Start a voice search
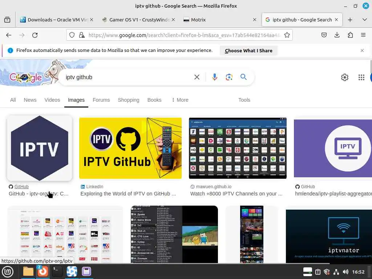372x279 pixels. tap(214, 77)
